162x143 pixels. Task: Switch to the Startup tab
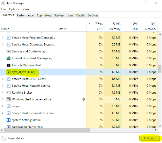(59, 15)
